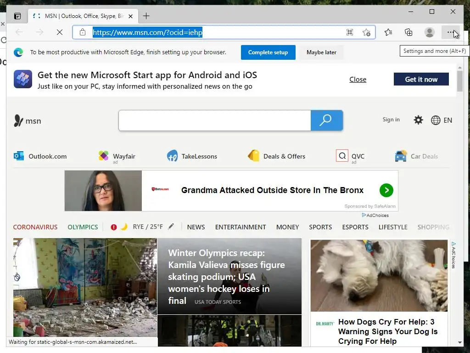The height and width of the screenshot is (353, 470).
Task: Open damaged room news photo
Action: point(85,288)
